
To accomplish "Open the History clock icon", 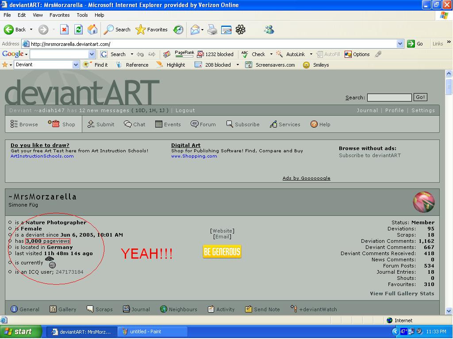I will (x=178, y=30).
